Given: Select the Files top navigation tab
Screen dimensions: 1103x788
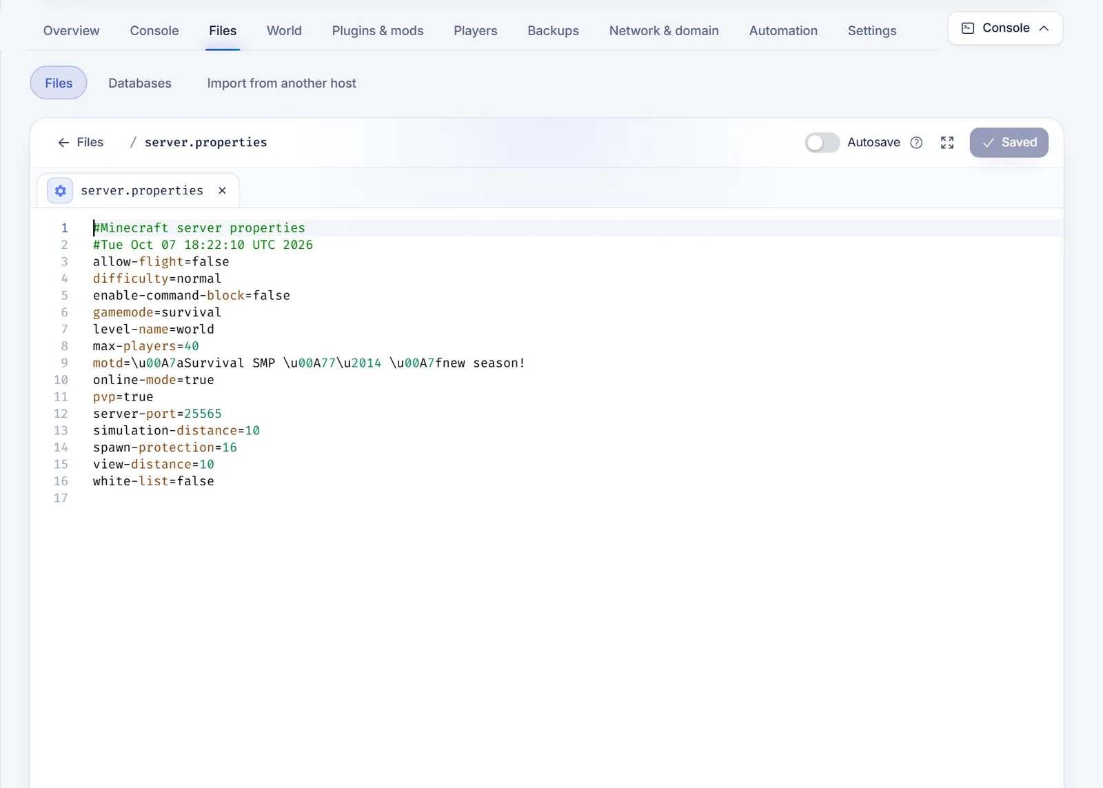Looking at the screenshot, I should pos(223,31).
